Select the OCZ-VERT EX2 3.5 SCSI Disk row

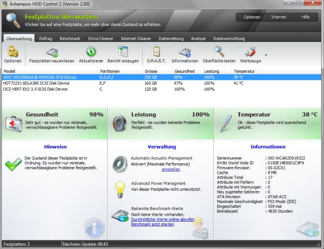pos(162,89)
